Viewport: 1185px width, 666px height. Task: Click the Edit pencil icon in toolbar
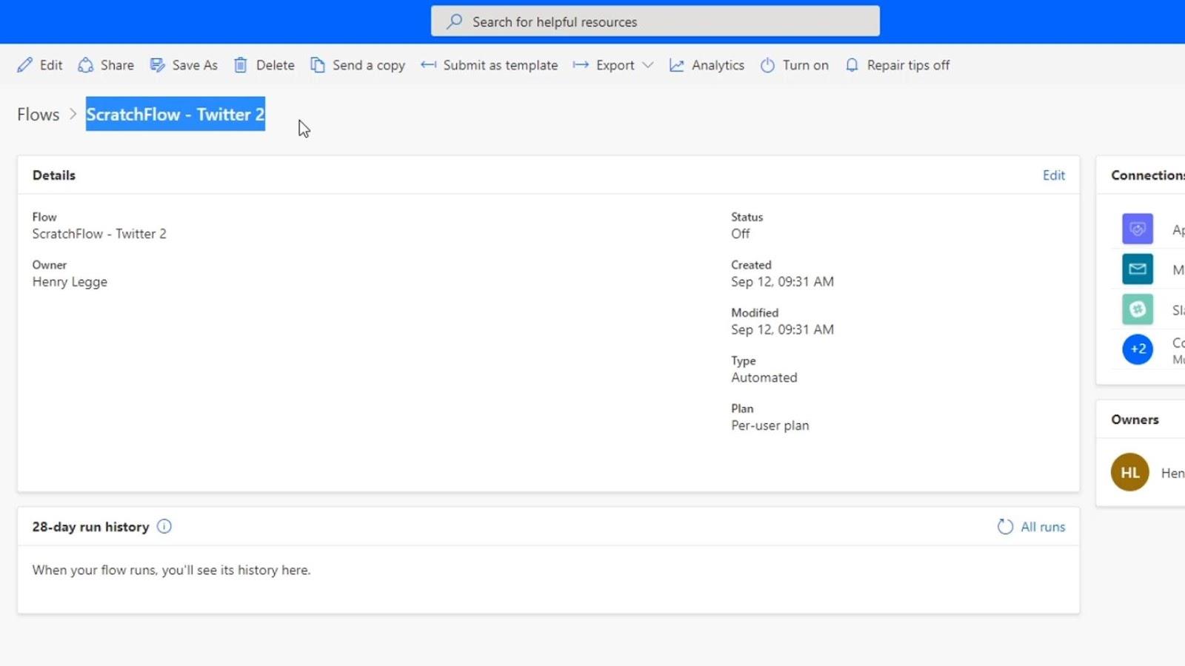24,65
